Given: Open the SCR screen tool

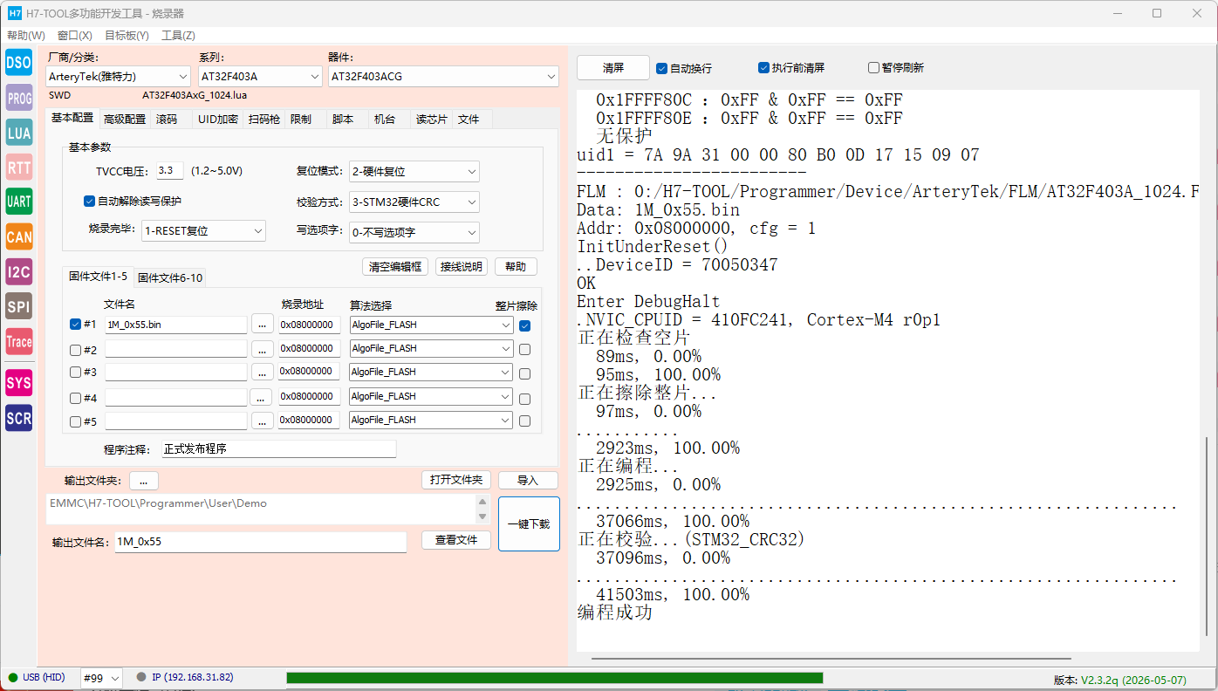Looking at the screenshot, I should [18, 418].
